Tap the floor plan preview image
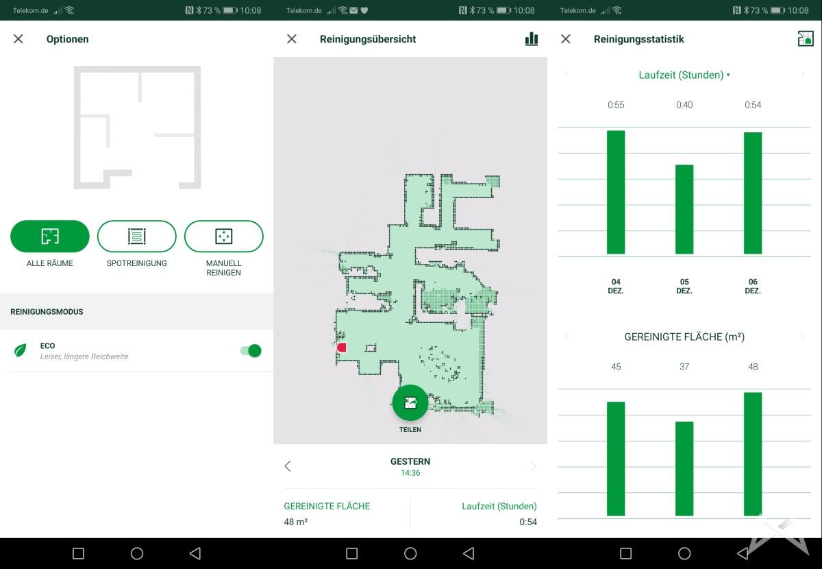822x569 pixels. [x=137, y=128]
